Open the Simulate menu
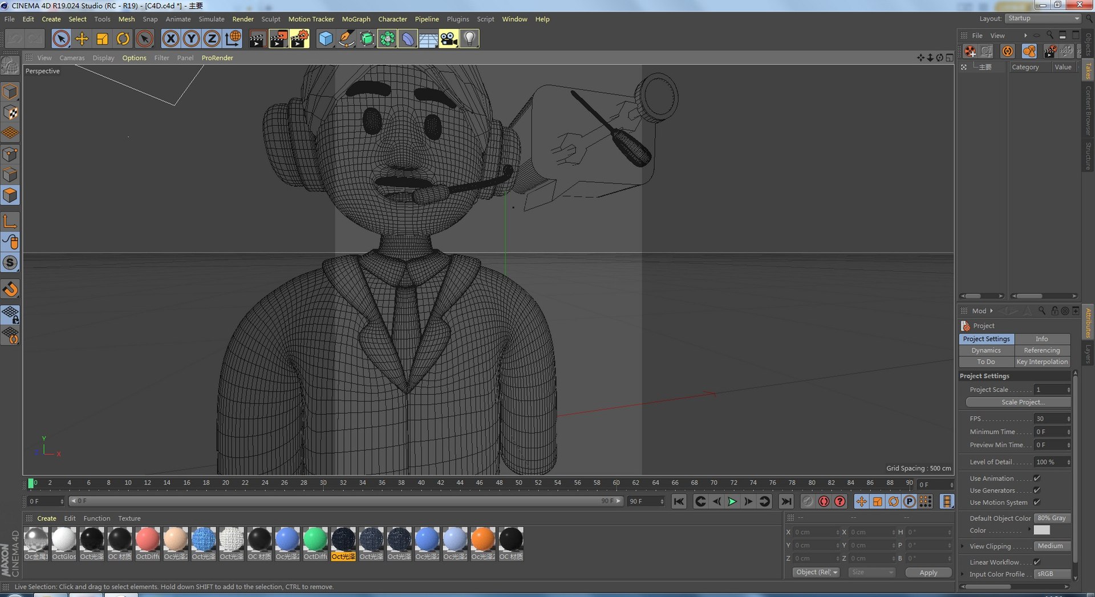Screen dimensions: 1095x597 (211, 19)
